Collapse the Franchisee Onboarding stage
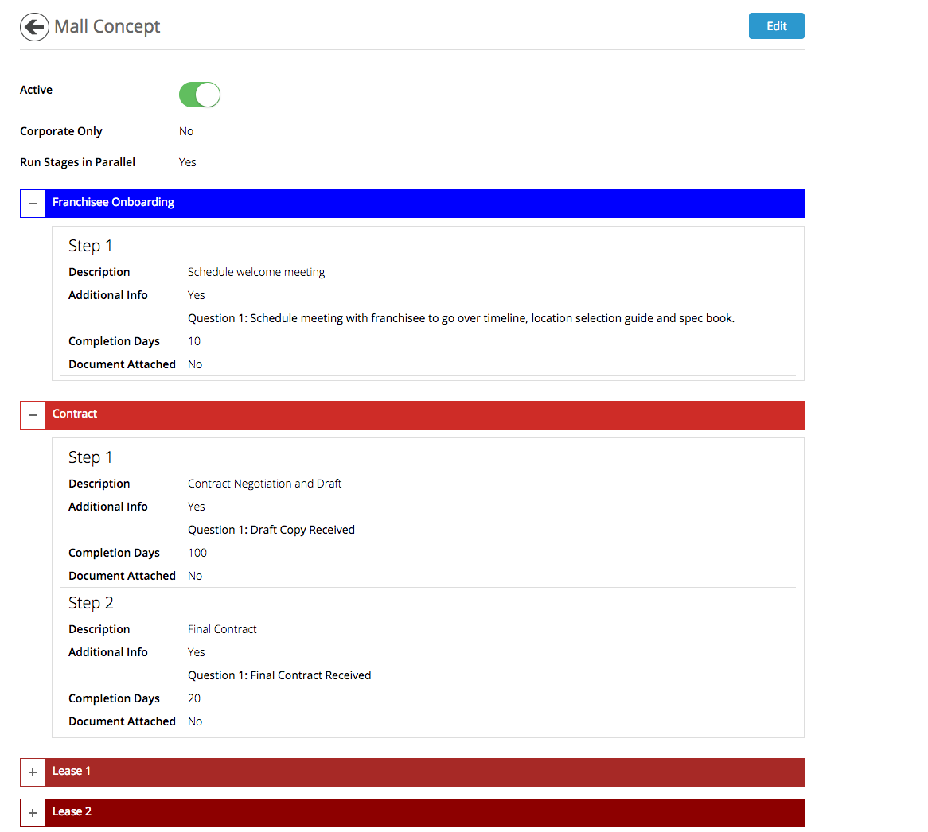The width and height of the screenshot is (928, 832). (33, 204)
